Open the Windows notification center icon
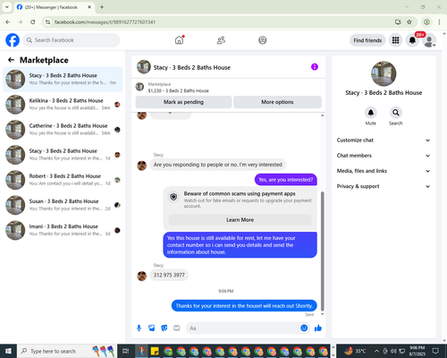Screen dimensions: 447x358 coord(435,351)
